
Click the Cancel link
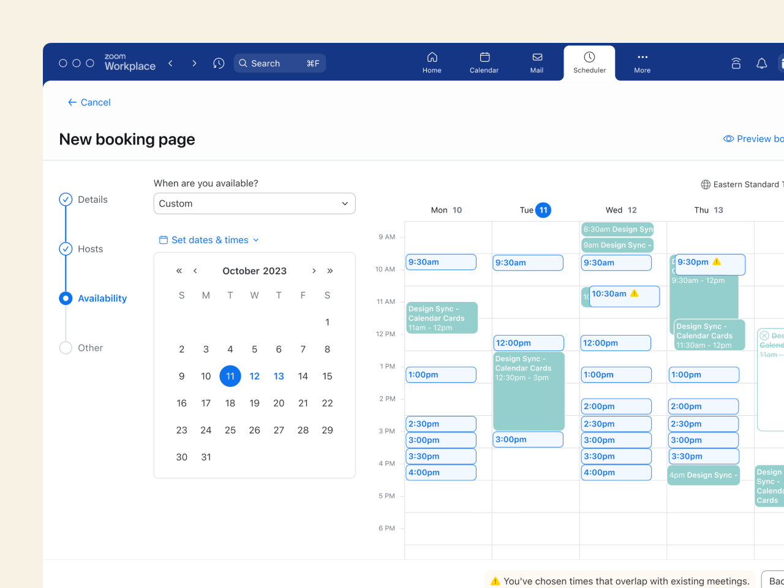pos(89,102)
